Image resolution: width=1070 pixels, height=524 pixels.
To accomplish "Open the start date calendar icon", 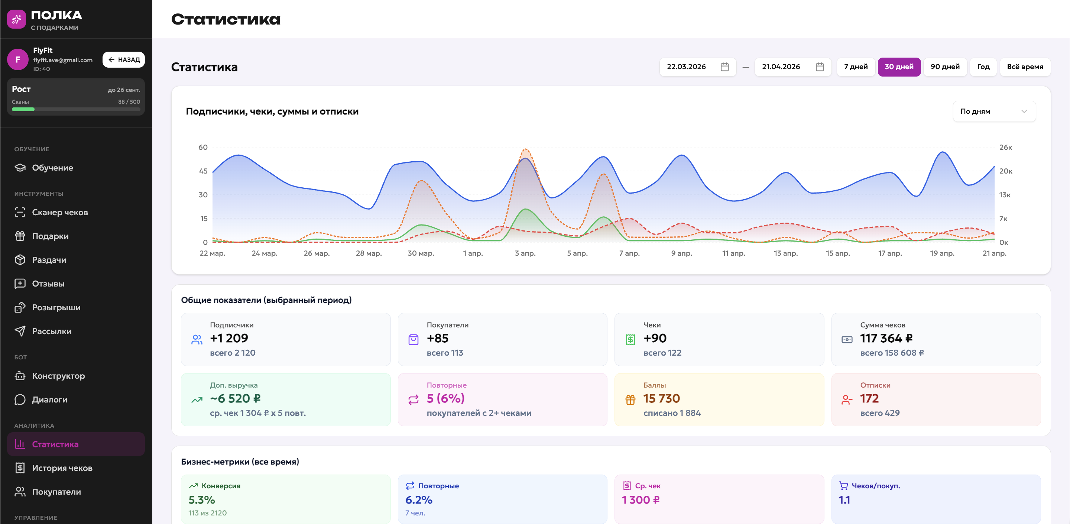I will [x=724, y=67].
